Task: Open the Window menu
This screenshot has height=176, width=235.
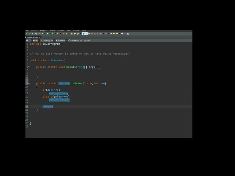Action: tap(76, 30)
